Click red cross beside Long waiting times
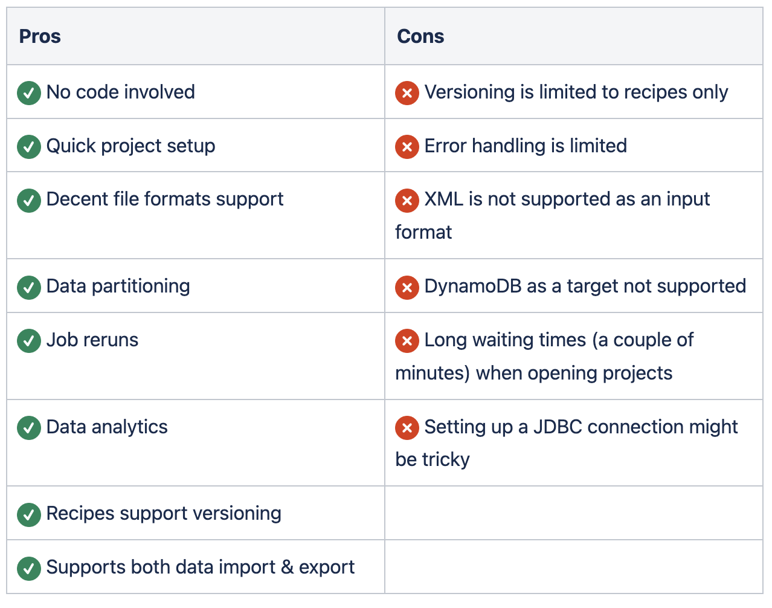This screenshot has height=608, width=772. point(407,341)
